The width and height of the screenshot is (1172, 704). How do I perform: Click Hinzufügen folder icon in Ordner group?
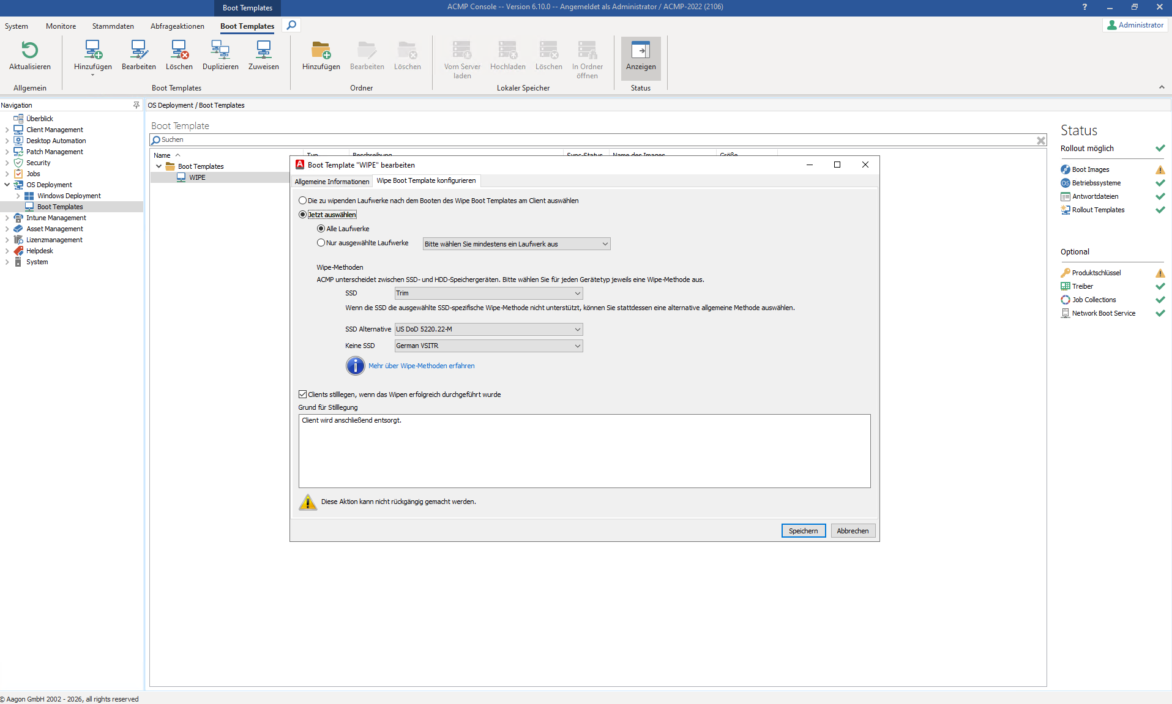tap(321, 50)
